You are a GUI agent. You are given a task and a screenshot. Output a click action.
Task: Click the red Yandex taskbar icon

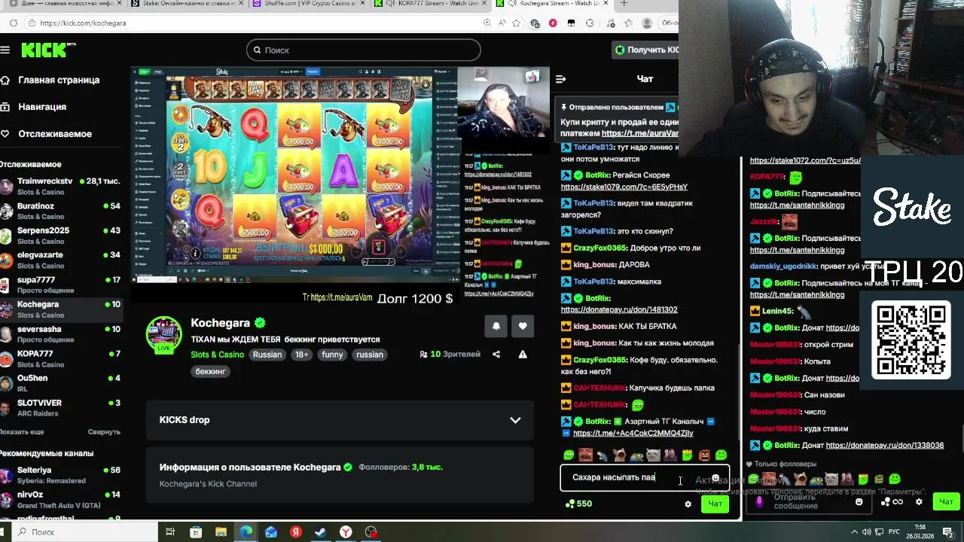click(296, 532)
